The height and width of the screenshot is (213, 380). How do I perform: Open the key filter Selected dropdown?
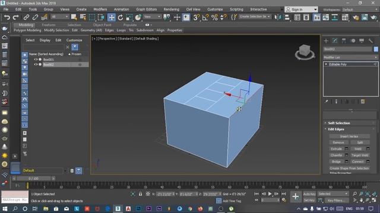(x=333, y=194)
